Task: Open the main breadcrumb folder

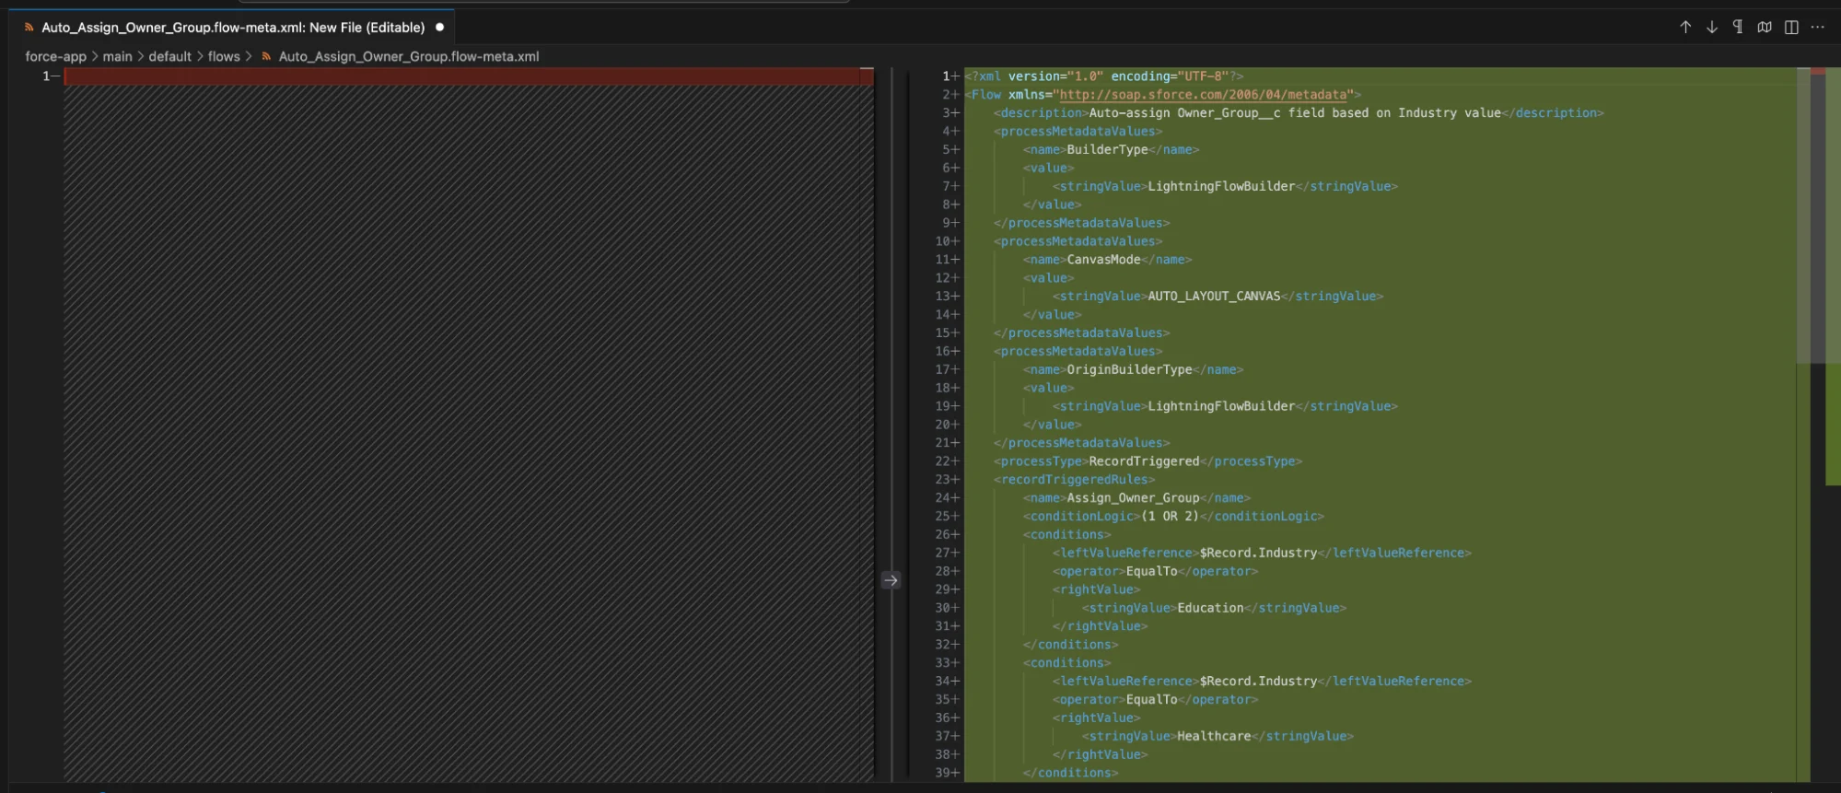Action: tap(117, 56)
